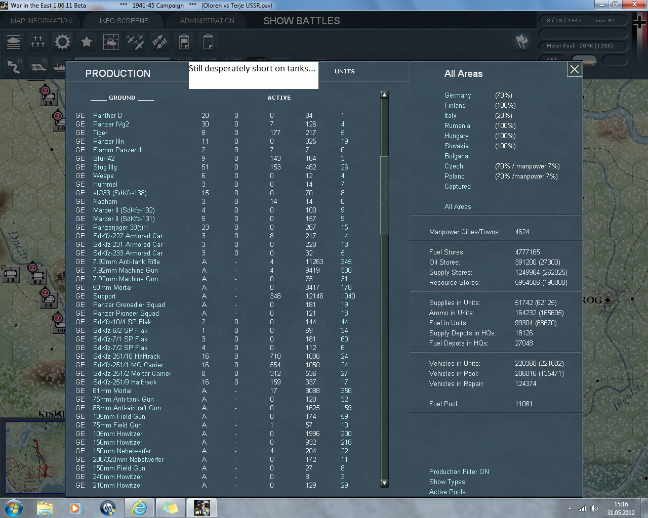Image resolution: width=648 pixels, height=518 pixels.
Task: Open the blank clipboard log icon
Action: click(x=208, y=41)
